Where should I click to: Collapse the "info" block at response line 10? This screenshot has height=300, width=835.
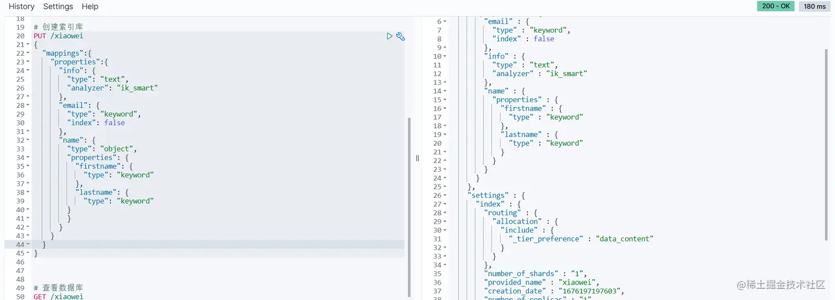(445, 56)
